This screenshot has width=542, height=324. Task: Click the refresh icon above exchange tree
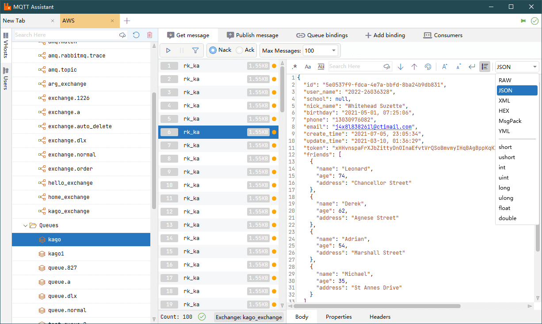(x=136, y=35)
